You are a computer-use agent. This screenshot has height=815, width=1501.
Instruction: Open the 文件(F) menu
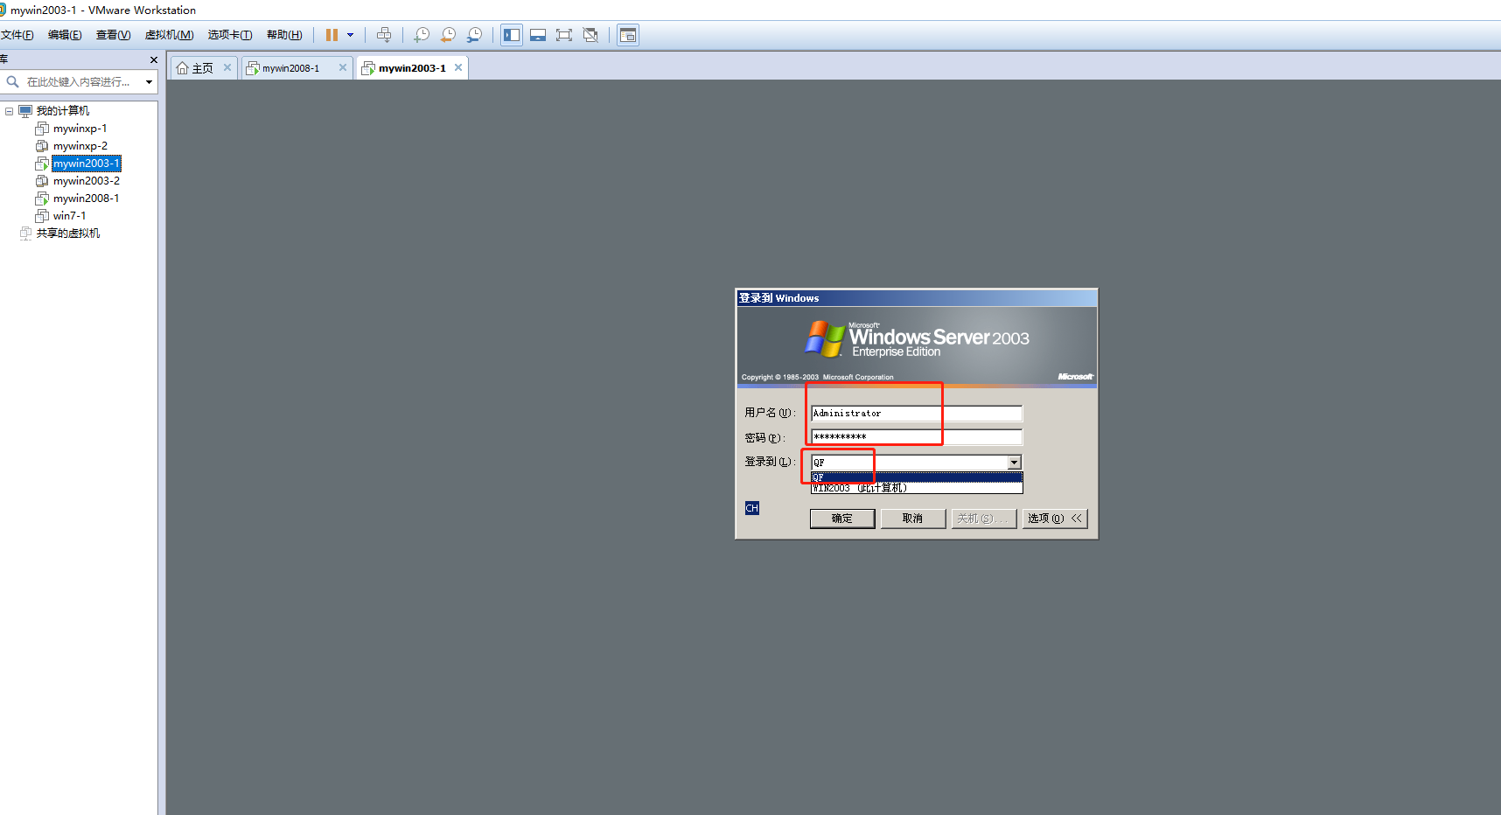point(17,35)
